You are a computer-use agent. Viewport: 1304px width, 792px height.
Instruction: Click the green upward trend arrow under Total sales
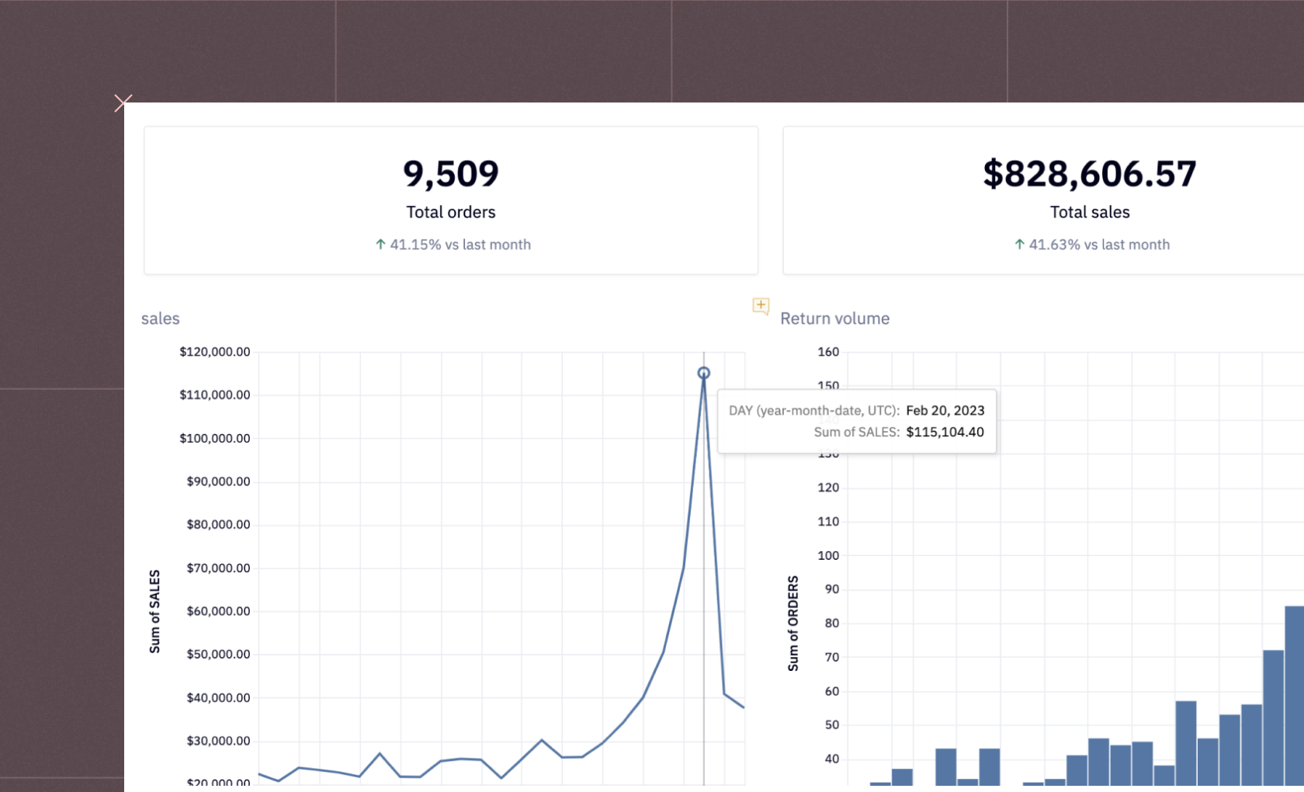coord(1018,244)
